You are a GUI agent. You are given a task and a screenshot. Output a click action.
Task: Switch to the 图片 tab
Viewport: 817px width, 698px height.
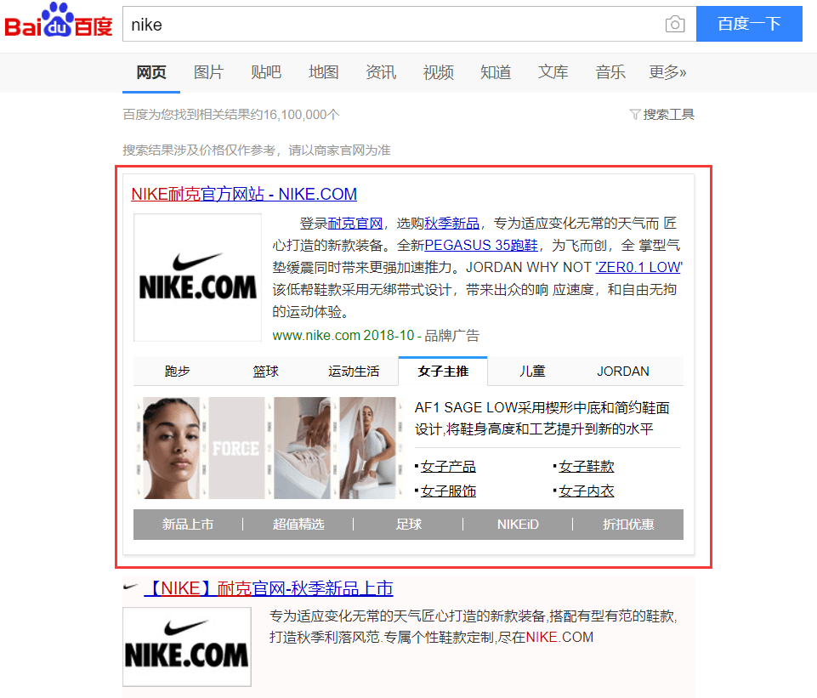[208, 72]
